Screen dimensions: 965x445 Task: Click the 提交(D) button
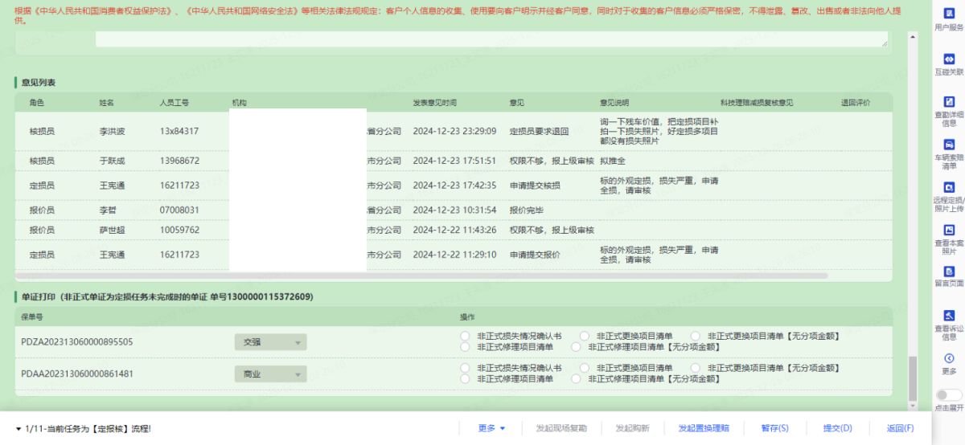[x=837, y=428]
